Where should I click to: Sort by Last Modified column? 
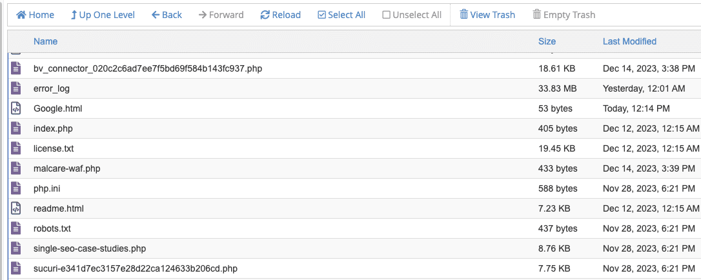click(x=629, y=41)
